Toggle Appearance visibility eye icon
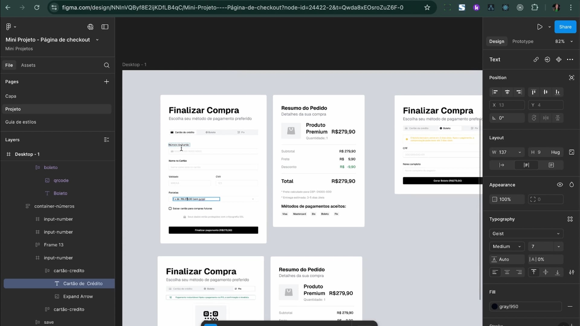 point(560,185)
